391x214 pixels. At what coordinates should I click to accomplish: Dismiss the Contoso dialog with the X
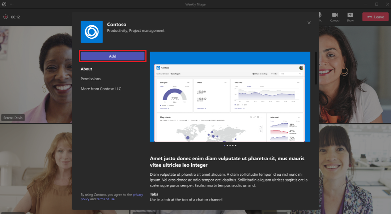(x=309, y=23)
